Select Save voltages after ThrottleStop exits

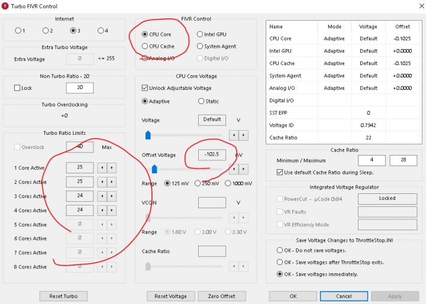[x=279, y=262]
